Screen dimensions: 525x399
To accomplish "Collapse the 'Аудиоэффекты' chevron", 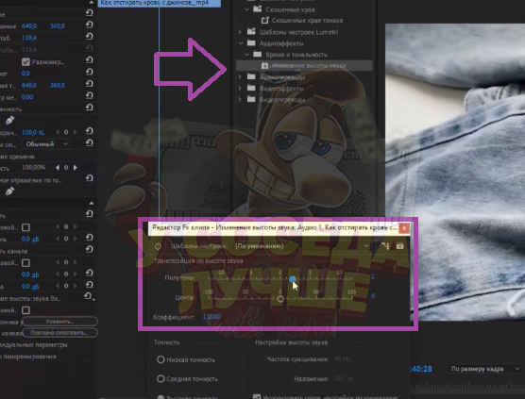I will (x=241, y=43).
